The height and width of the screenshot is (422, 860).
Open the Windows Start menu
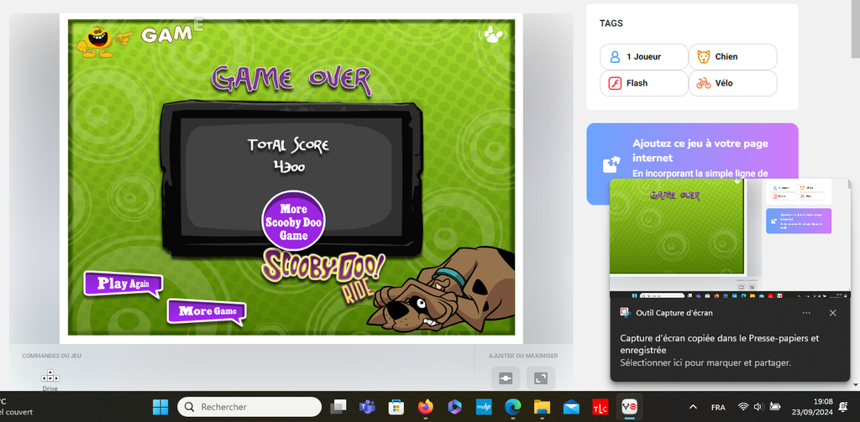[x=160, y=407]
